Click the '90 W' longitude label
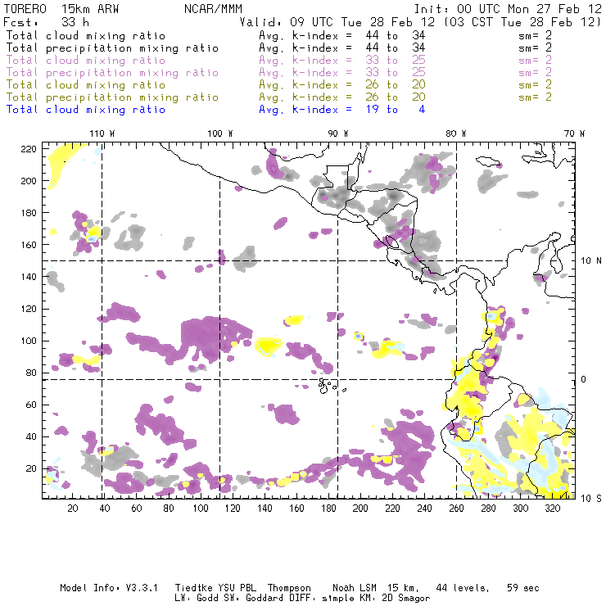Viewport: 606px width, 606px height. pos(338,133)
